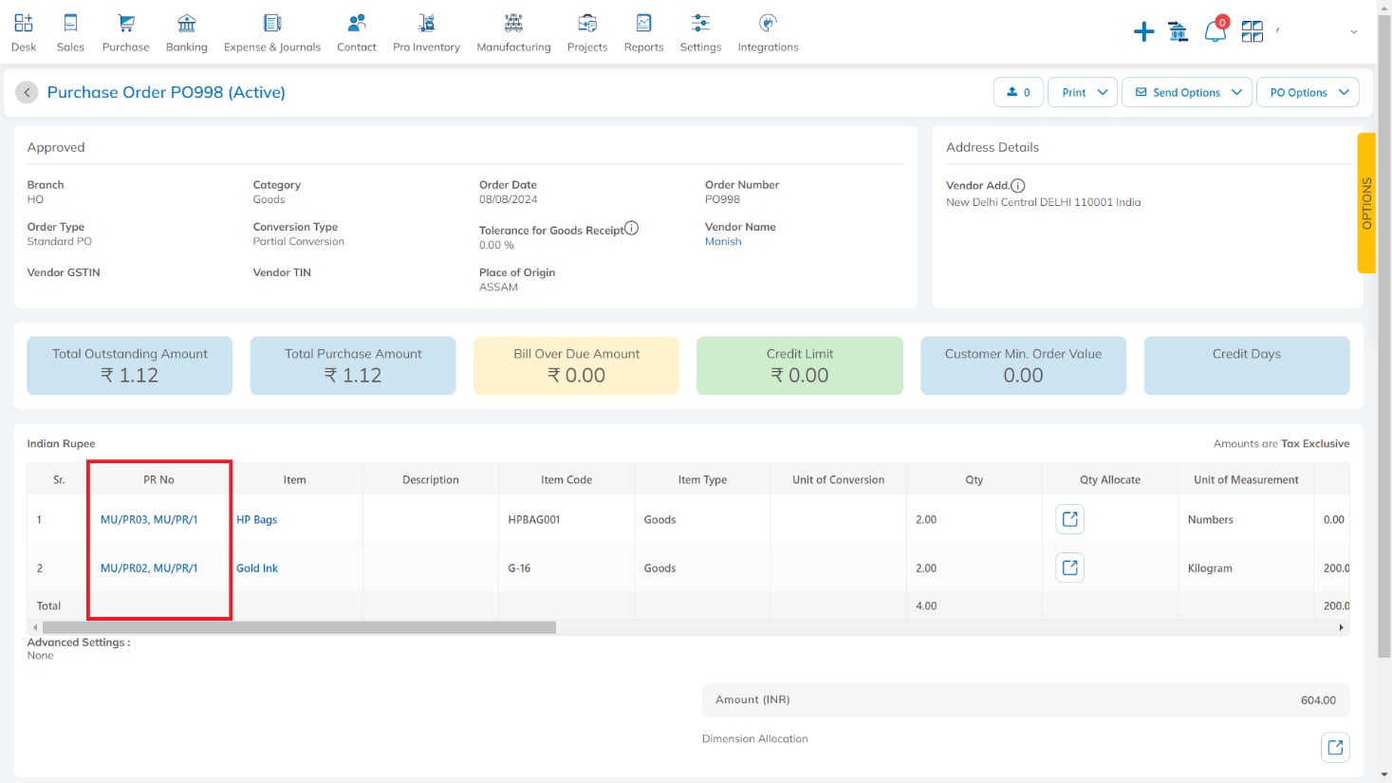Click the table scroll right arrow
The width and height of the screenshot is (1392, 783).
(1342, 627)
